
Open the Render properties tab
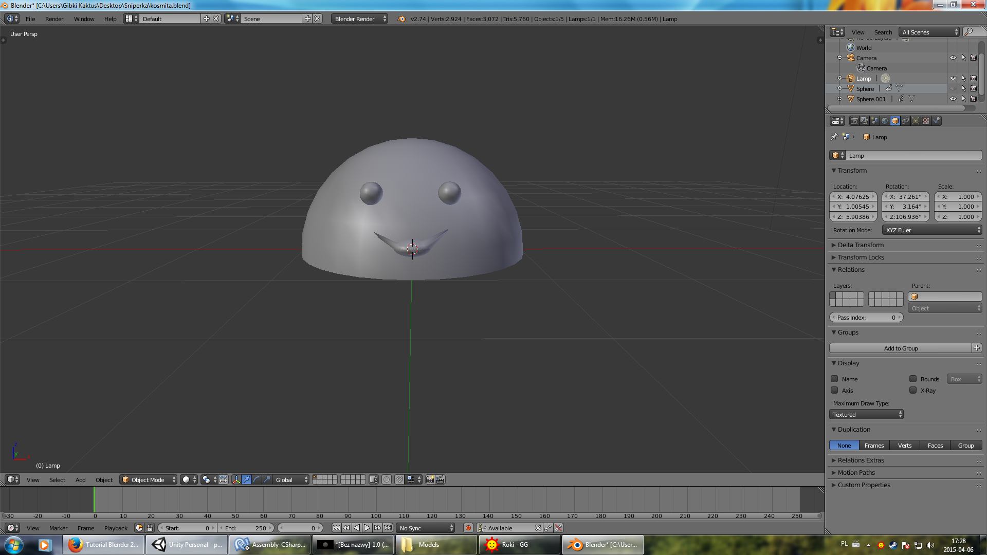854,121
